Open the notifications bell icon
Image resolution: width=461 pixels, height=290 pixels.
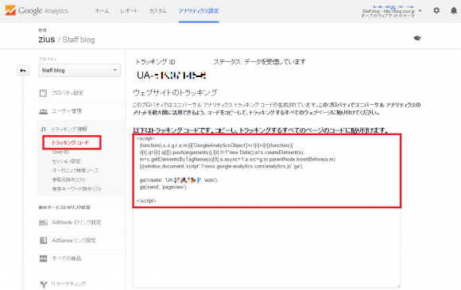click(454, 11)
